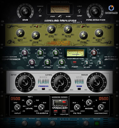Click the Peak Reduction knob
Screen dimensions: 119x128
95,11
